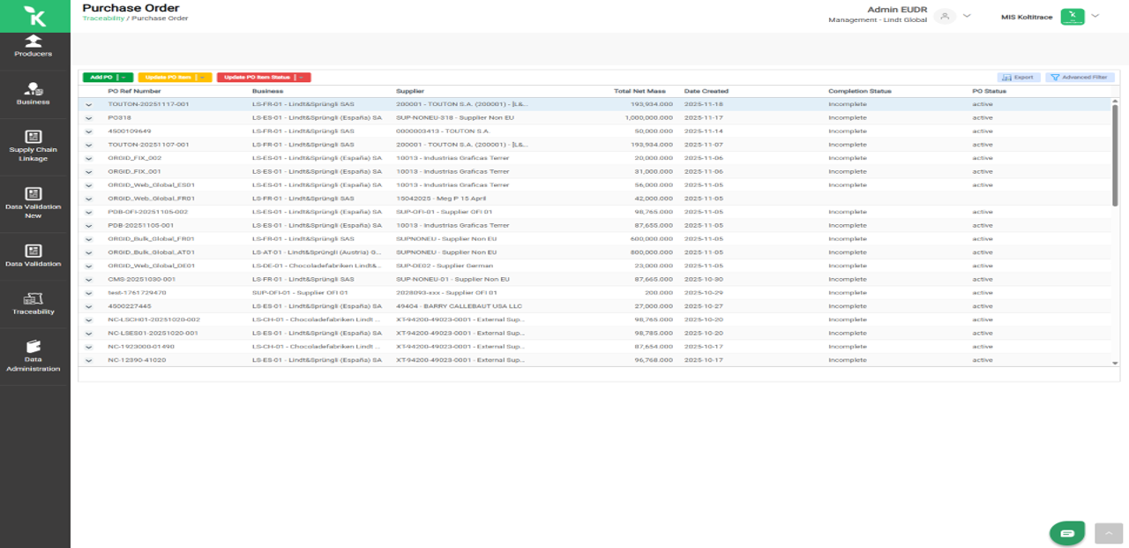
Task: Follow the Traceability breadcrumb link
Action: click(x=103, y=19)
